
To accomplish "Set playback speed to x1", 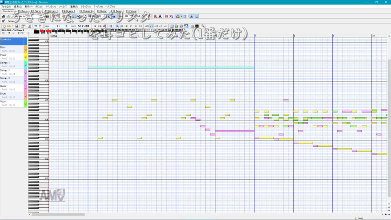I will tap(152, 26).
